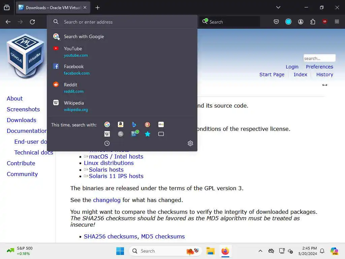The width and height of the screenshot is (345, 259).
Task: Search this time with DuckDuckGo icon
Action: click(x=148, y=125)
